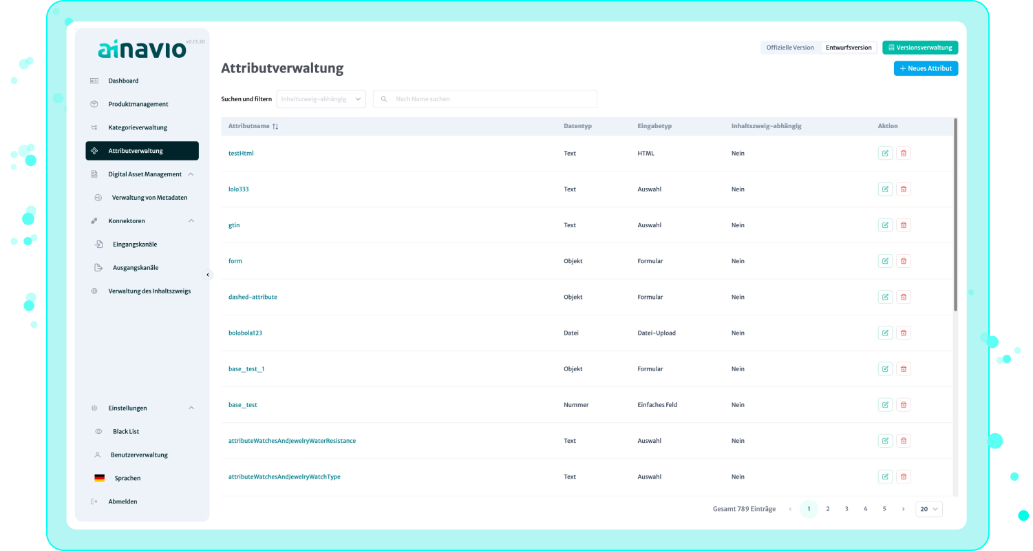1033x551 pixels.
Task: Switch to Offizielle Version
Action: 790,48
